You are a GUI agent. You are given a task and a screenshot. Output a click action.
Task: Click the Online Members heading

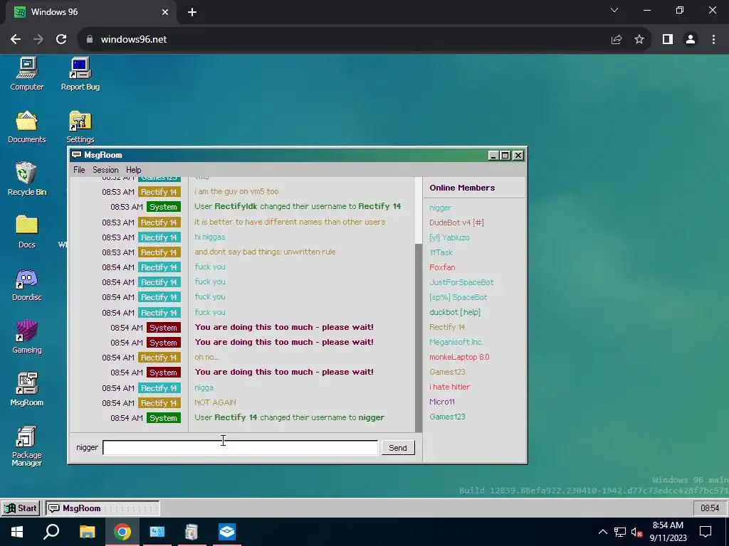(x=462, y=188)
